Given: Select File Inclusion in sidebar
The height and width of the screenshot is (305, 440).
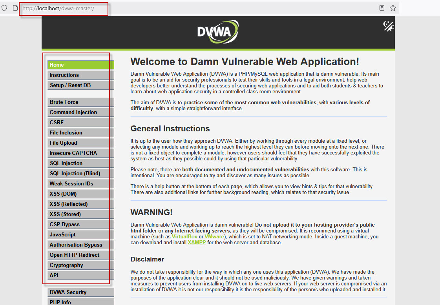Looking at the screenshot, I should coord(81,133).
